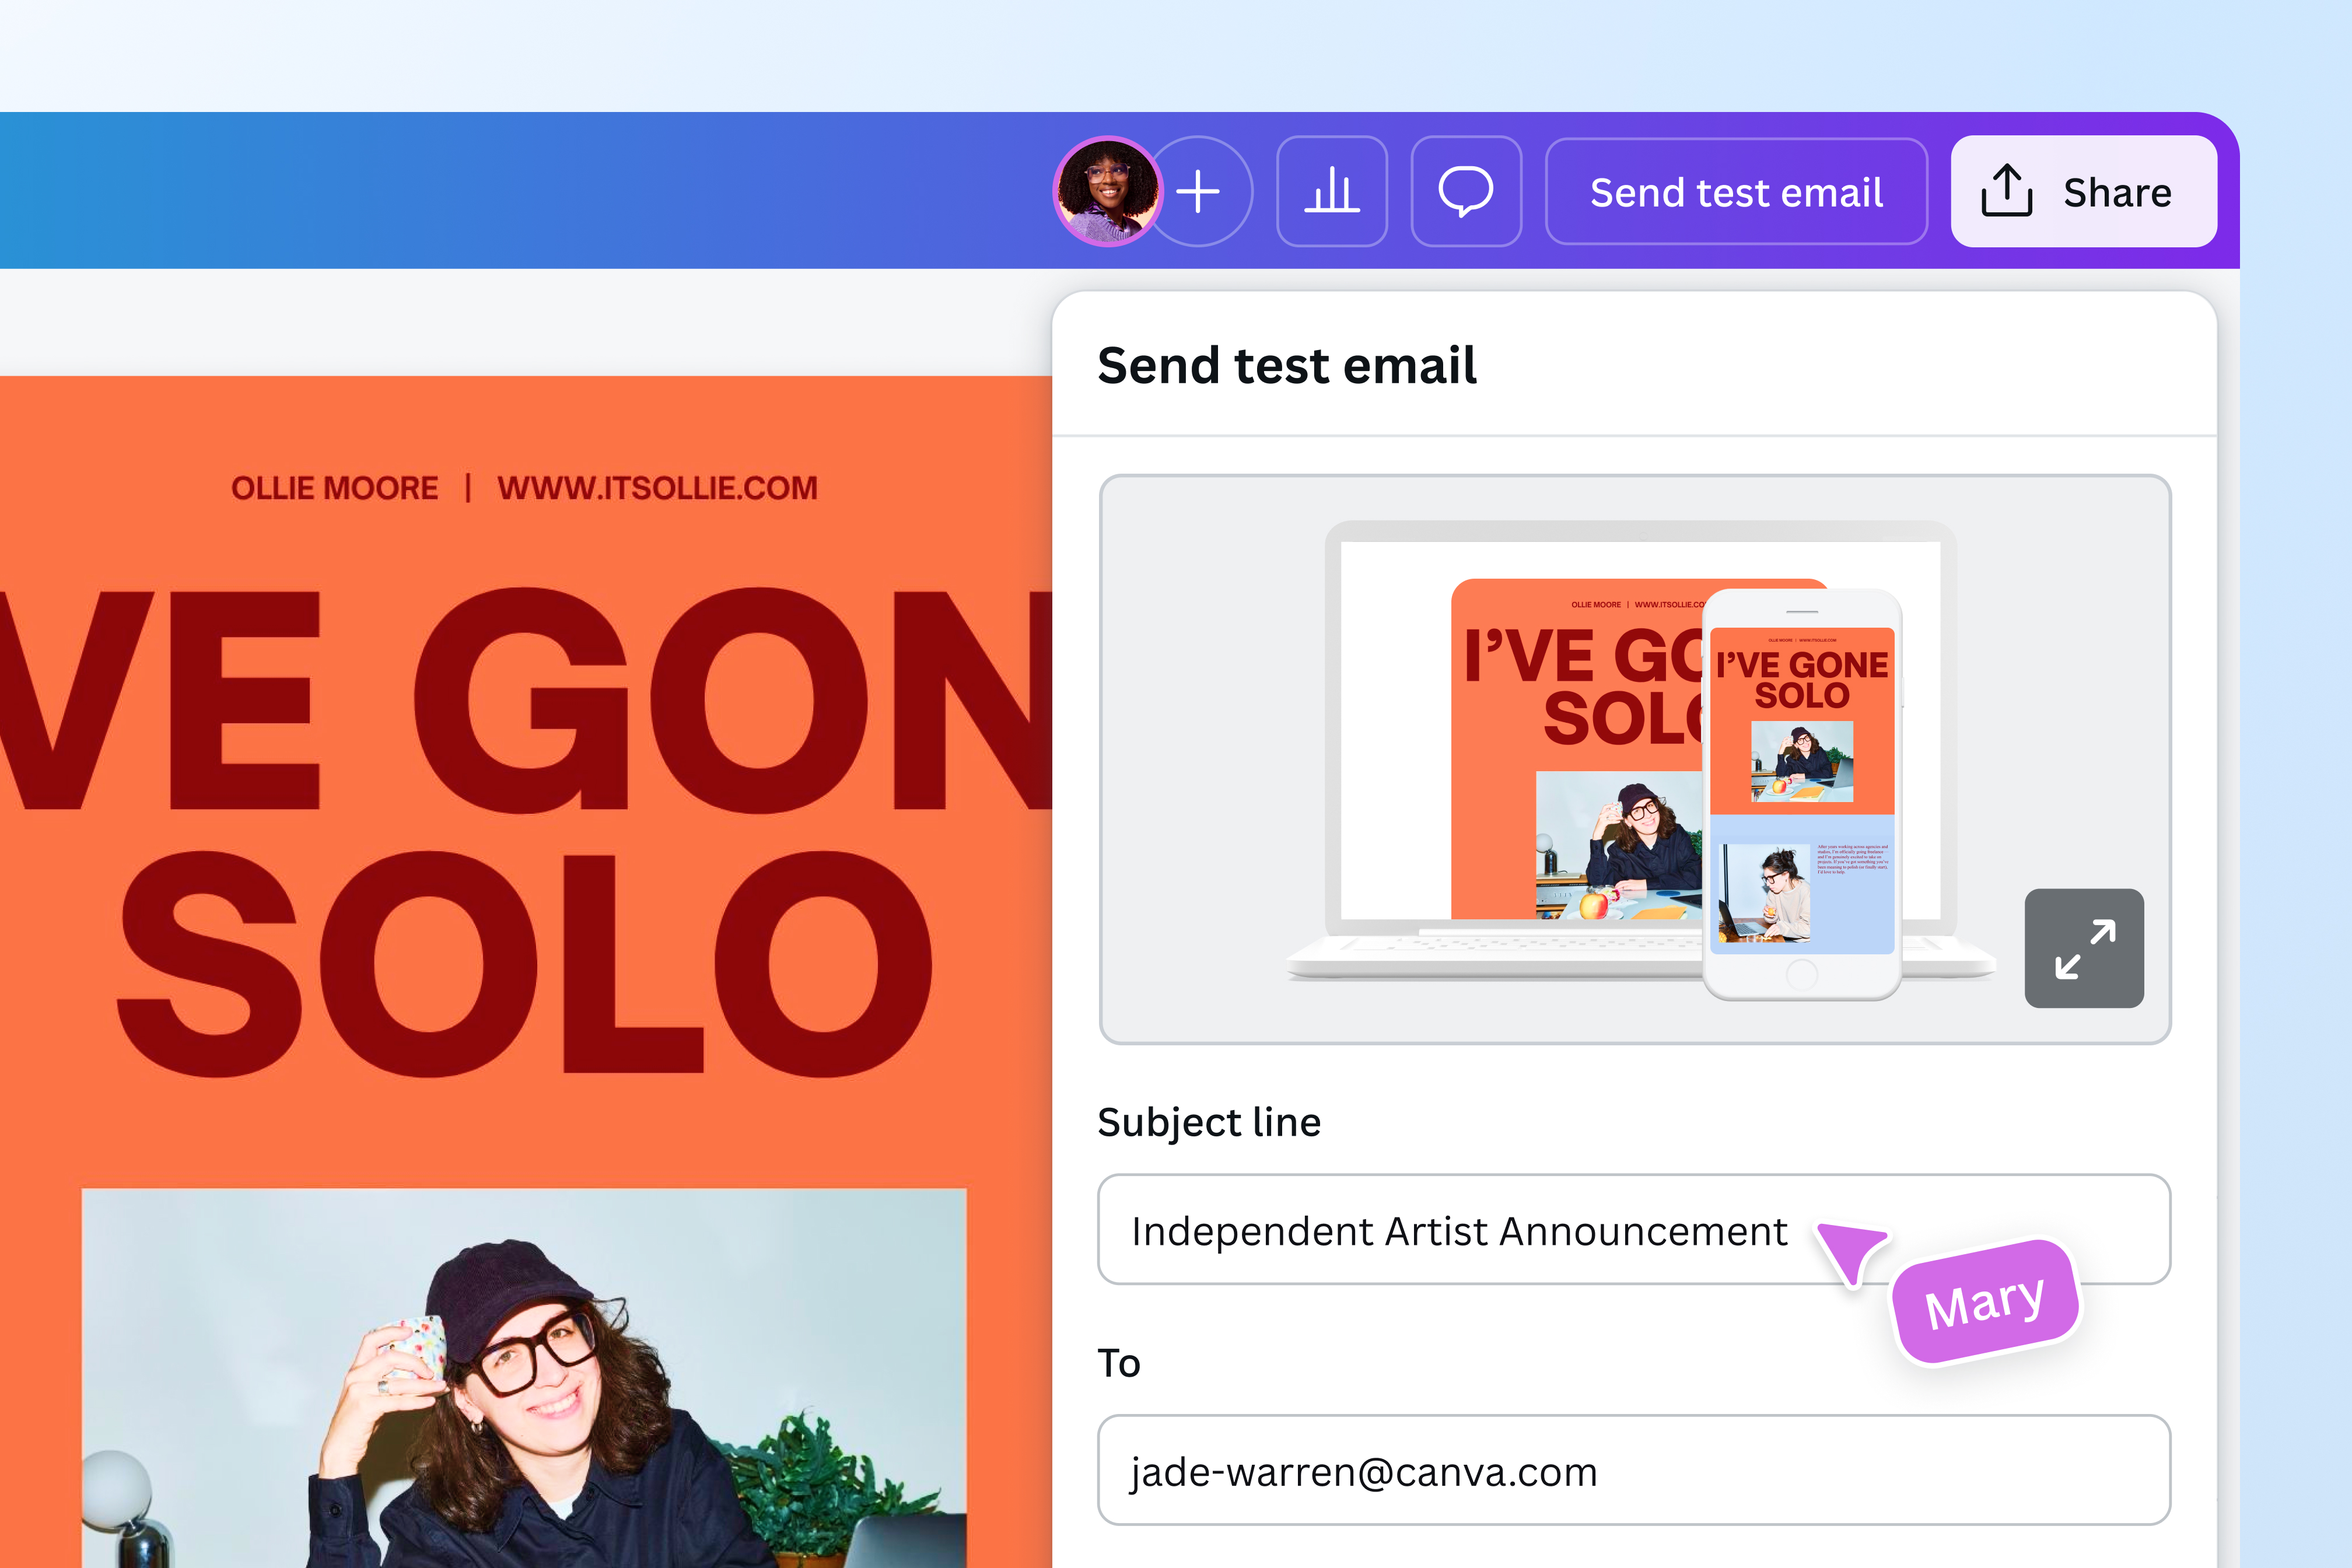Click the Send test email toolbar button

(x=1736, y=192)
